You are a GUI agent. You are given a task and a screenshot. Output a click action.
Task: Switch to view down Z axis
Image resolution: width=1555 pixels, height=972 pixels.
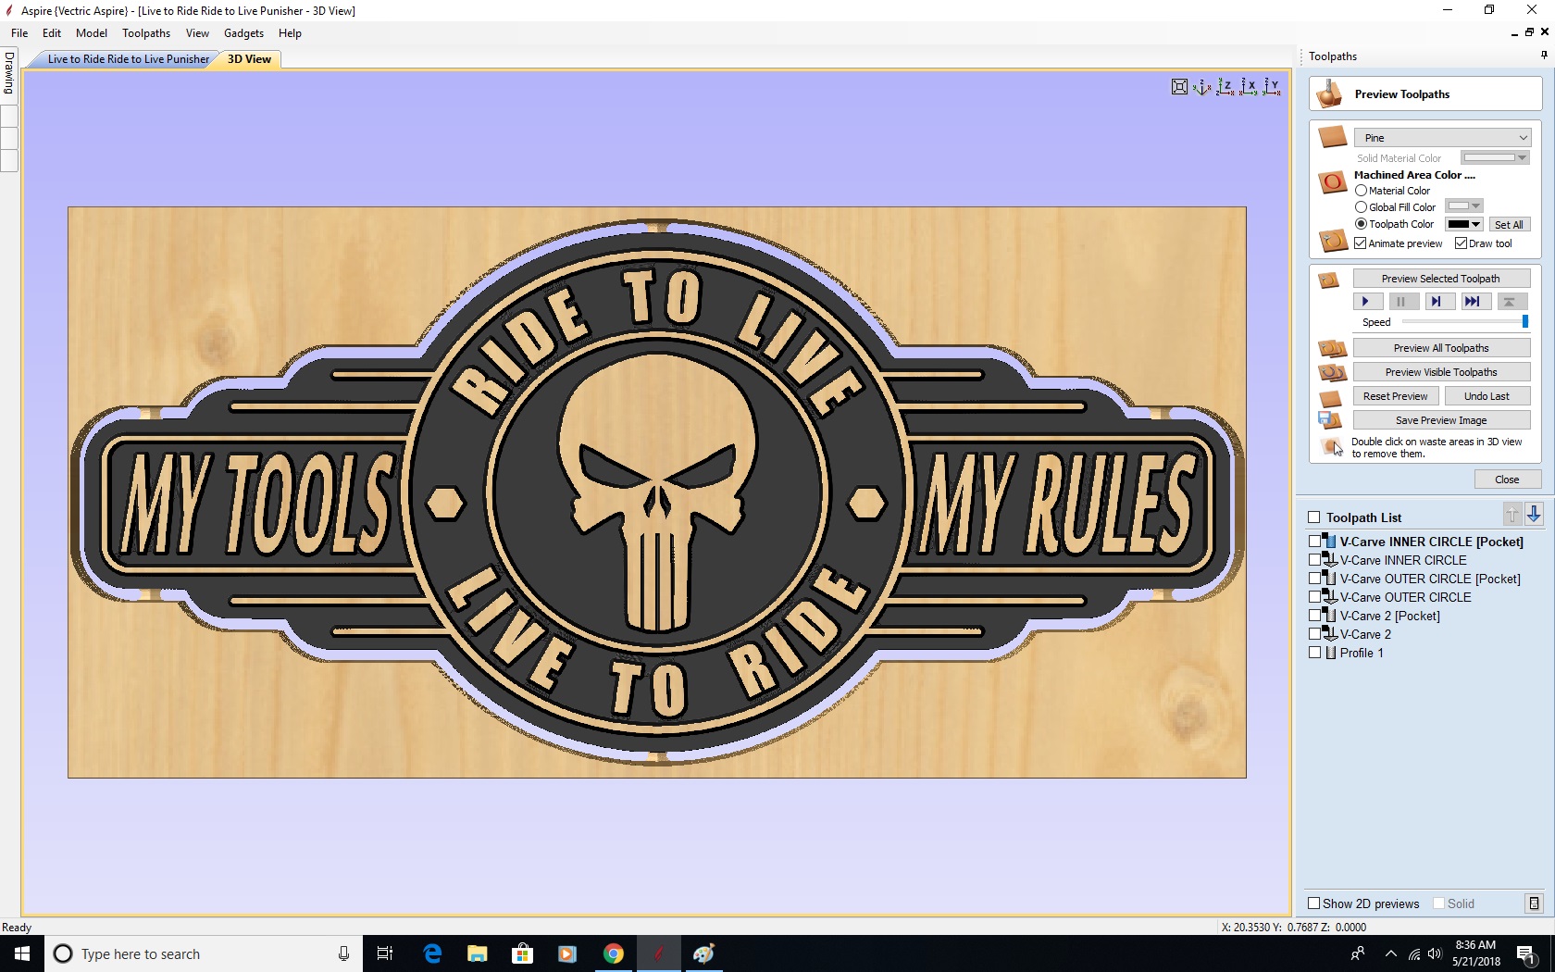[x=1225, y=87]
